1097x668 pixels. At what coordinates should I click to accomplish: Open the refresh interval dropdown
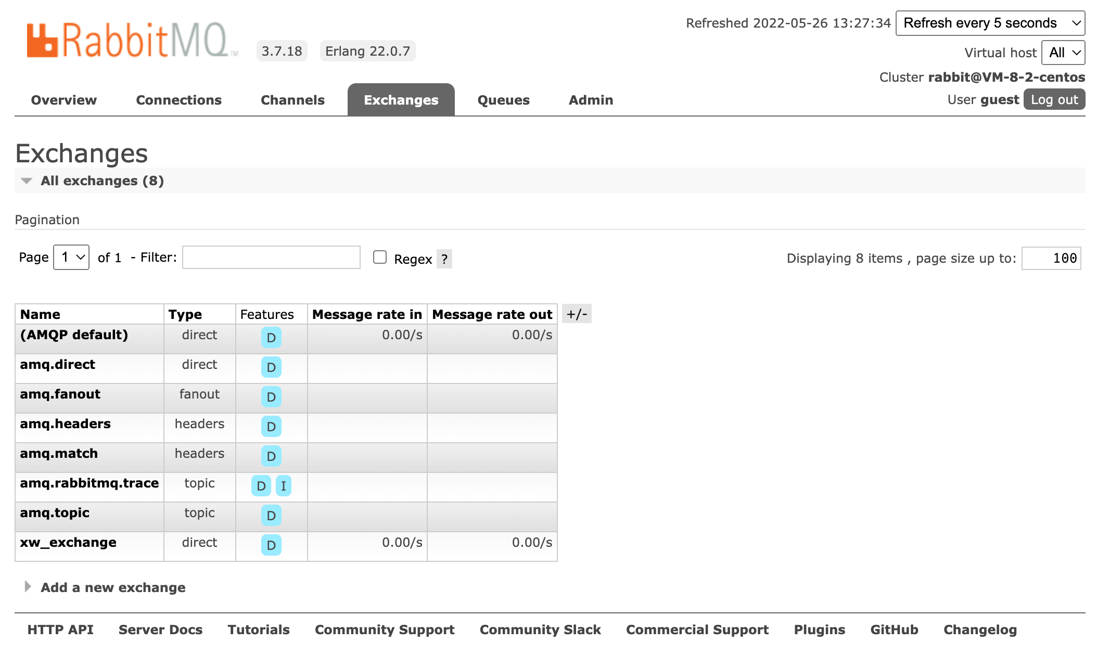(990, 23)
